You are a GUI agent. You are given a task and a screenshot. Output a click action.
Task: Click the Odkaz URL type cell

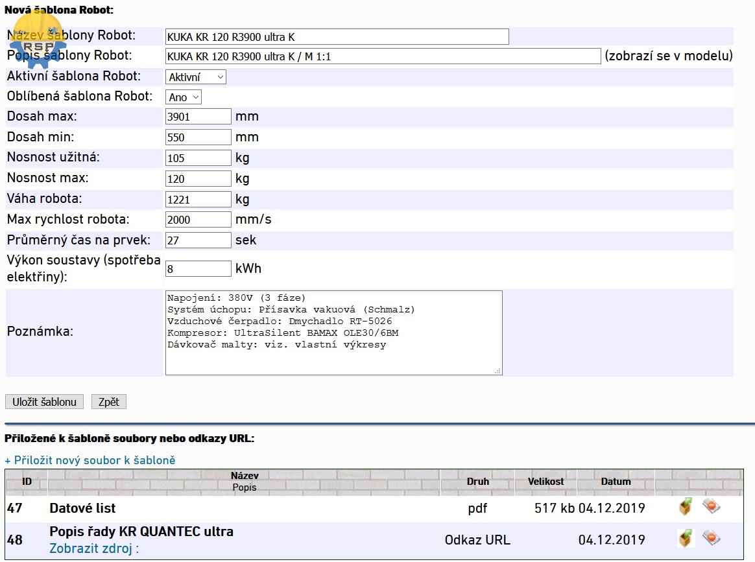pyautogui.click(x=477, y=540)
